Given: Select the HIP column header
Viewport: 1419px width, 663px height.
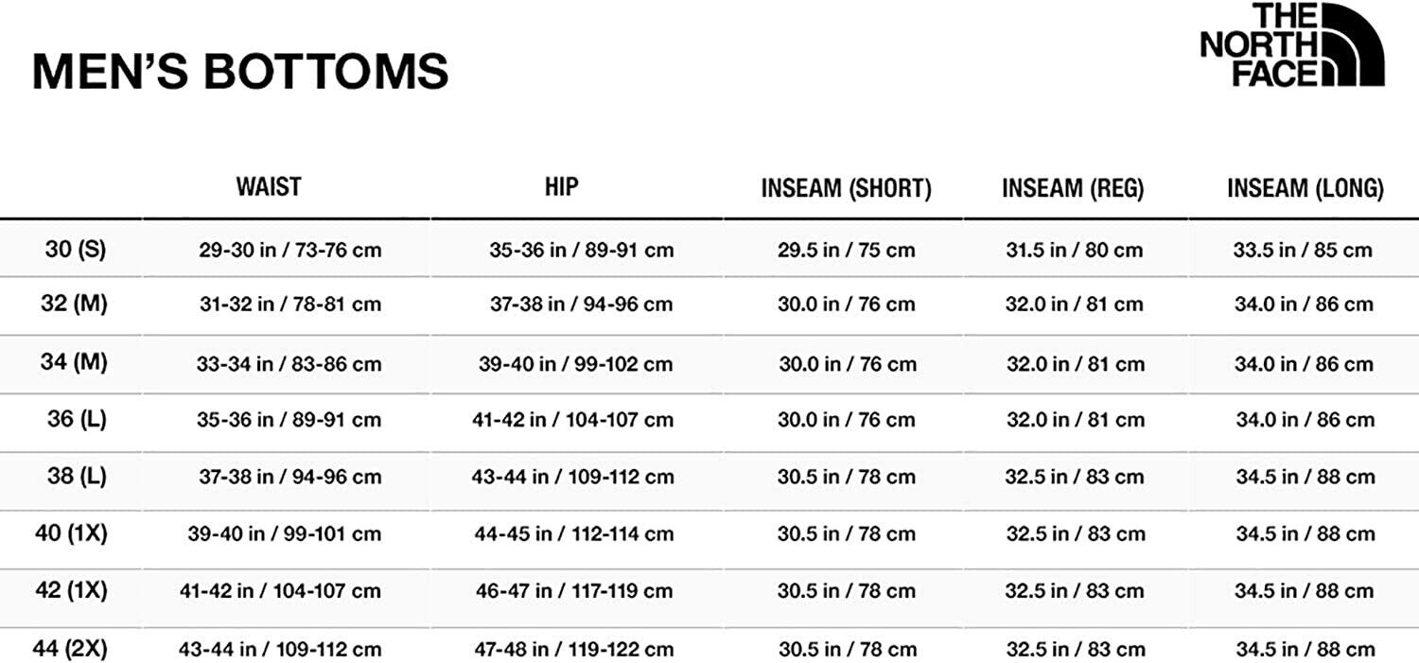Looking at the screenshot, I should pyautogui.click(x=561, y=186).
